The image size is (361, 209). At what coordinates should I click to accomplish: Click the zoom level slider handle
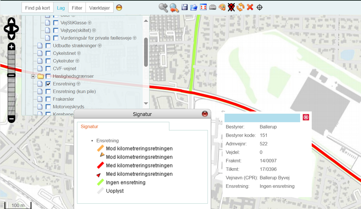(12, 75)
